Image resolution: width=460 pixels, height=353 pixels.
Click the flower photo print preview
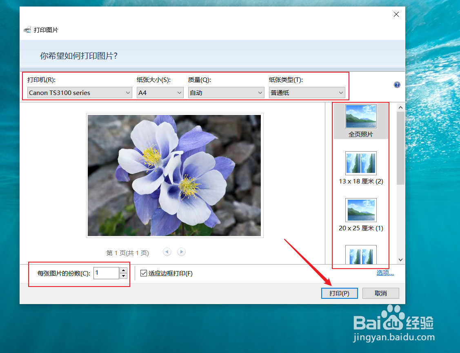tap(174, 175)
